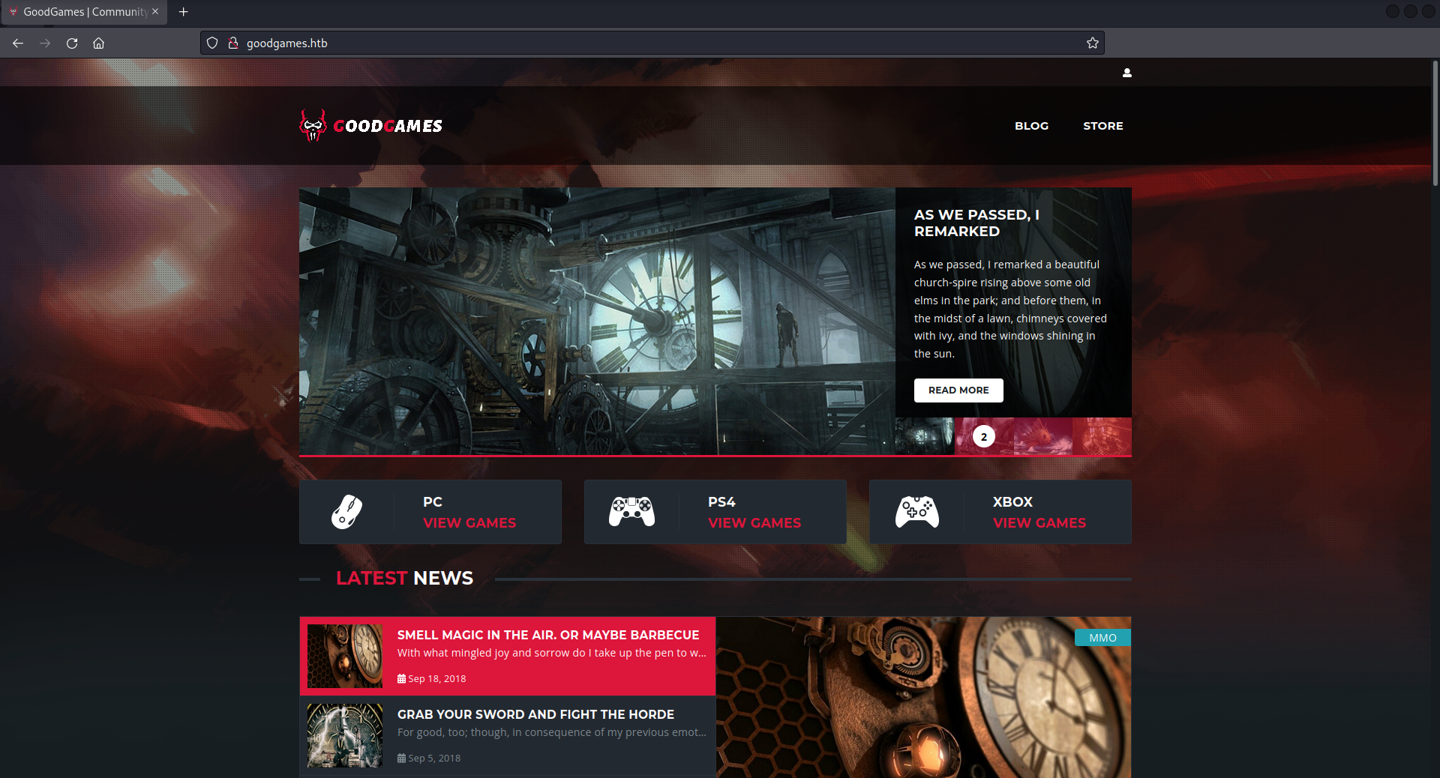Click the browser back arrow
Viewport: 1440px width, 778px height.
click(x=18, y=43)
